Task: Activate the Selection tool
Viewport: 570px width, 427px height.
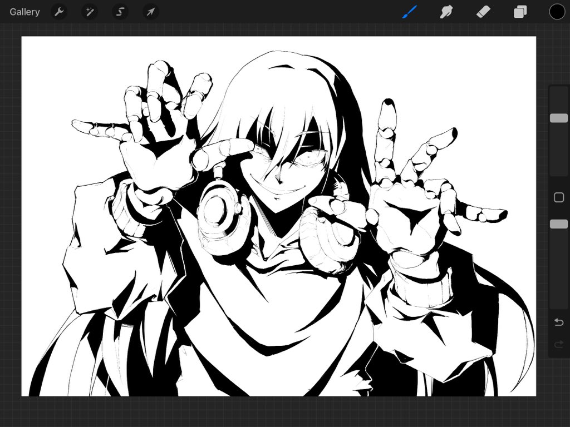Action: click(120, 12)
